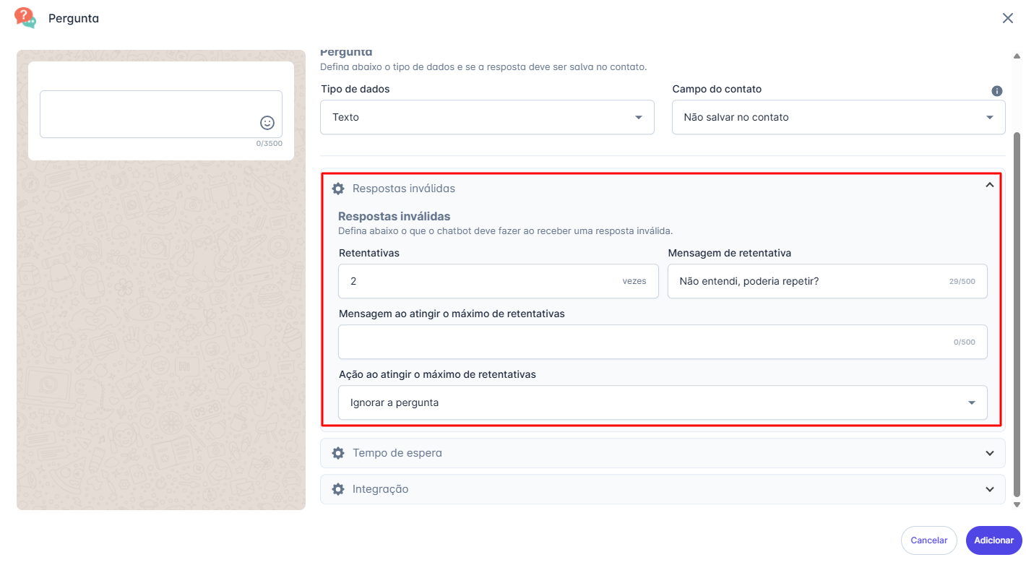Open the Campo do contato dropdown
This screenshot has height=565, width=1026.
pos(838,117)
